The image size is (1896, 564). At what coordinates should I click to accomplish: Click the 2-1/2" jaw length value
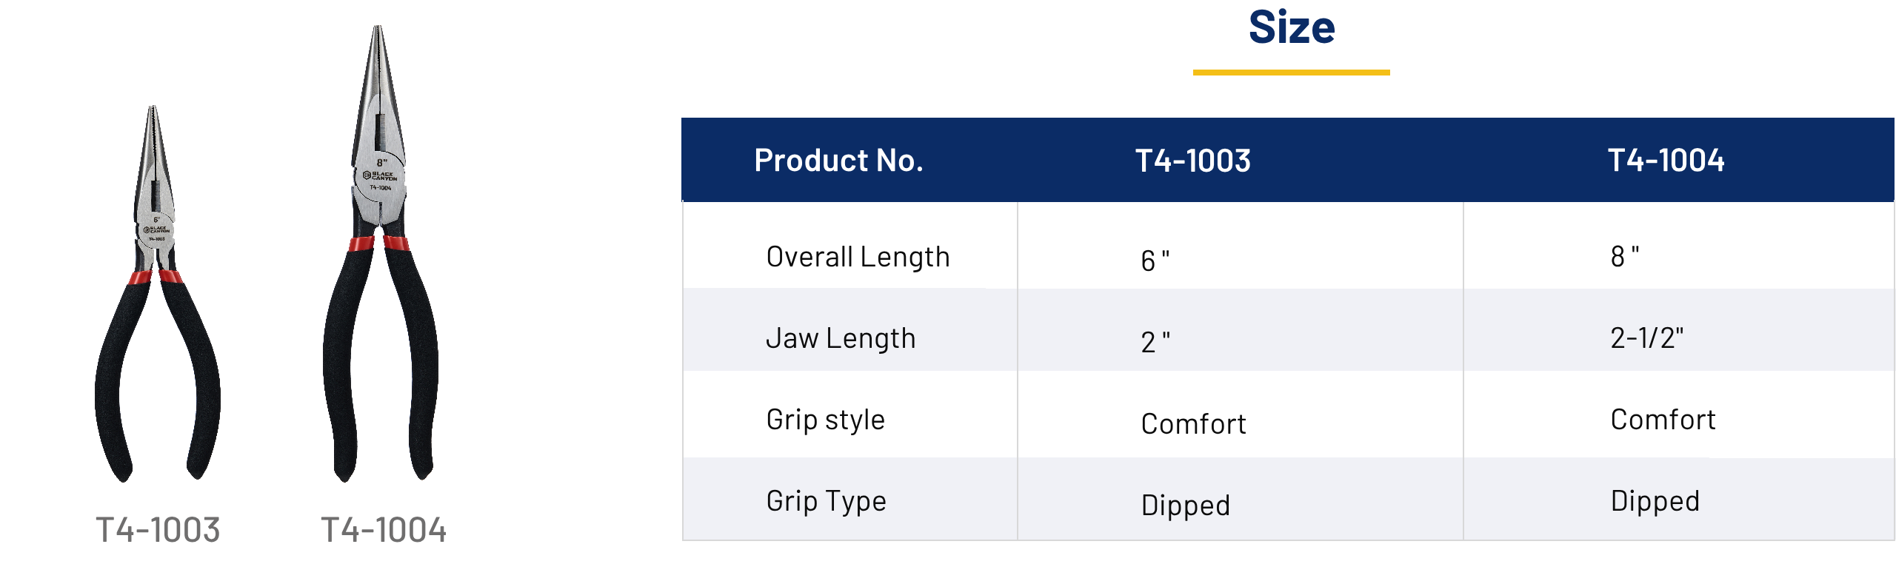[x=1646, y=338]
